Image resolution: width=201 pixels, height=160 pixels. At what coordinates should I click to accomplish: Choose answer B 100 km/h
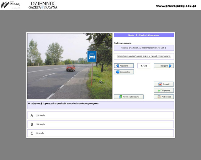[x=101, y=124]
